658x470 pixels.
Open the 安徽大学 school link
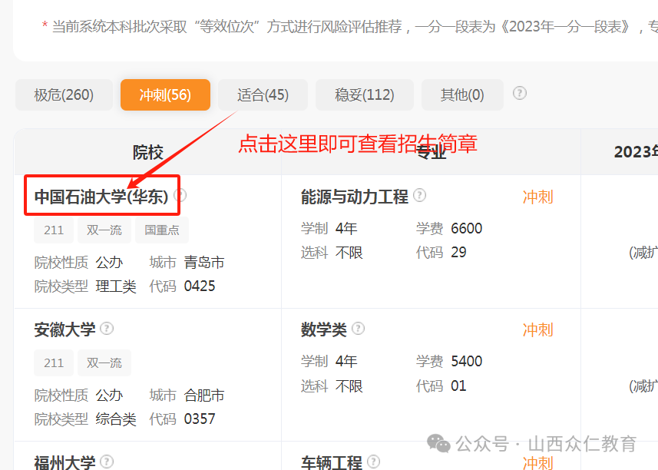coord(64,329)
